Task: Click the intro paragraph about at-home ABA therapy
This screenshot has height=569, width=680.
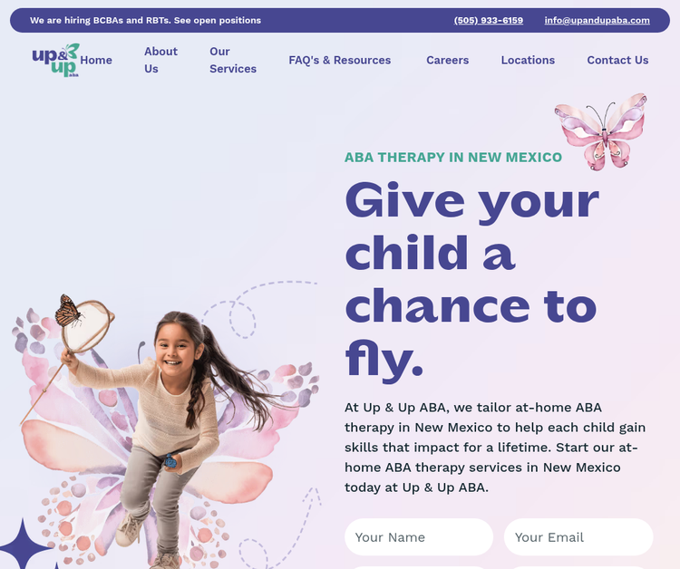Action: (495, 448)
